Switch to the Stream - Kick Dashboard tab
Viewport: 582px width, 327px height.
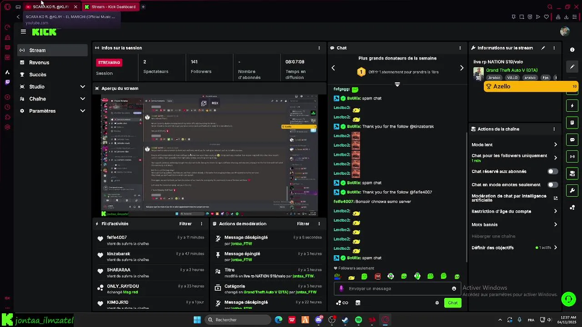(110, 7)
